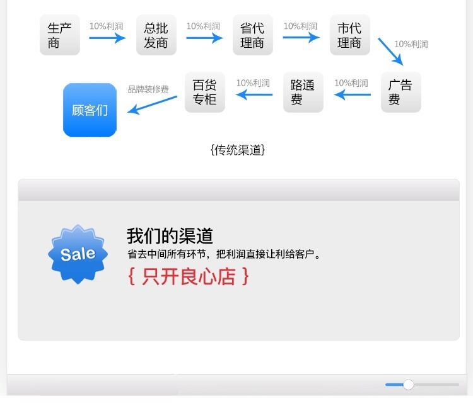Click the 省代理商 box
473x406 pixels.
point(253,35)
